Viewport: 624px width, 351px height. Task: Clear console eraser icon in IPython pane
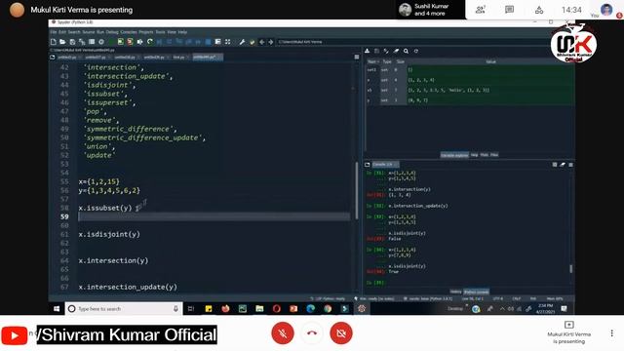point(563,165)
